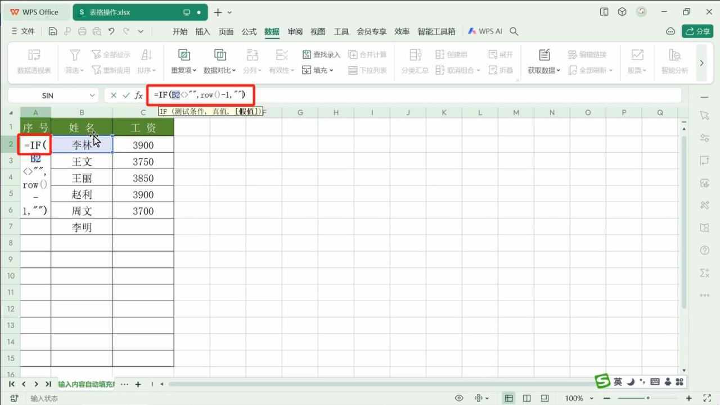Click the vertical scrollbar of the sheet

click(x=684, y=222)
